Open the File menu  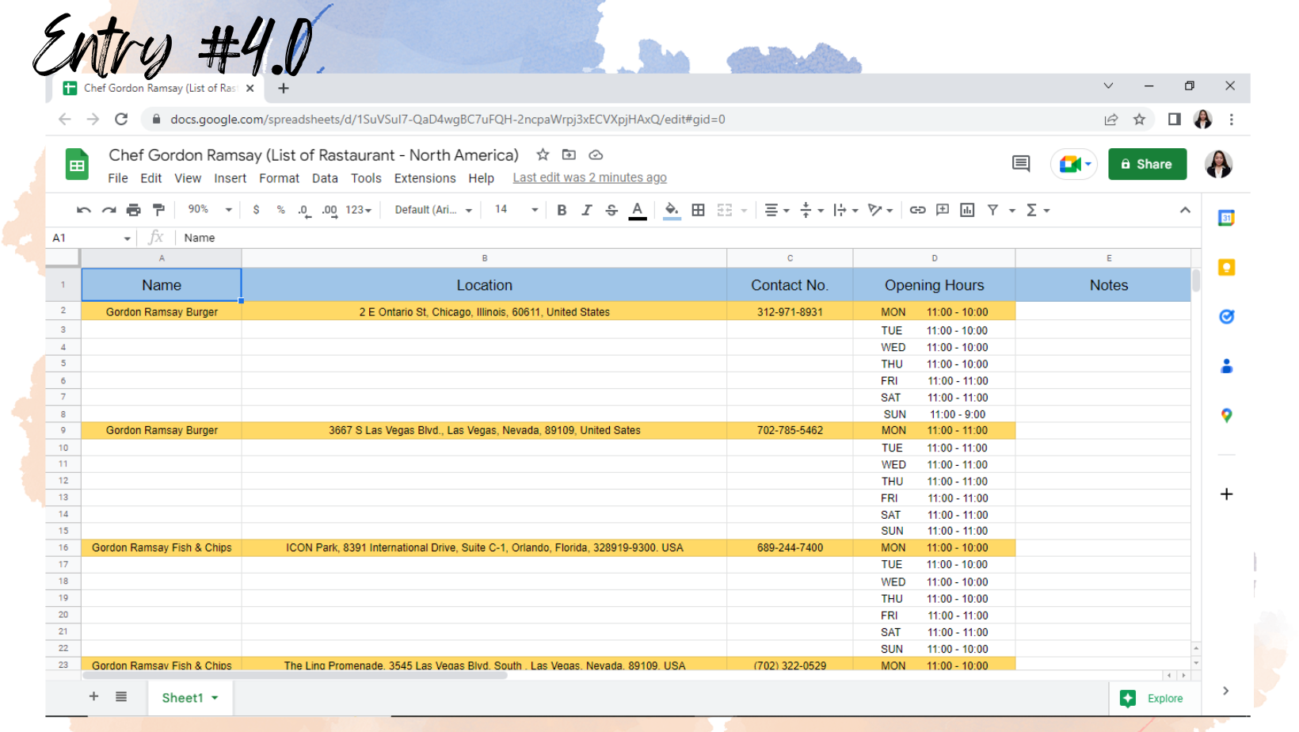pos(118,178)
